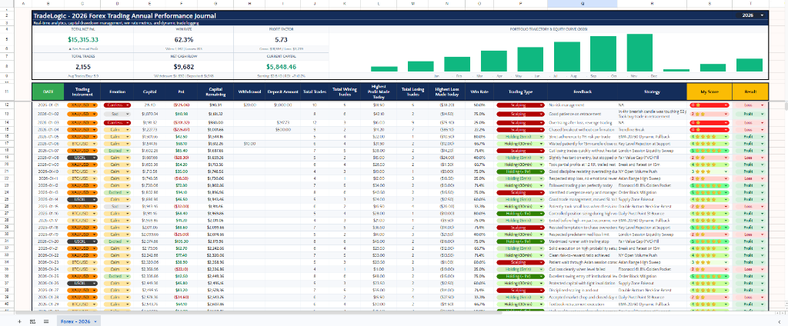Click the Strategy header cell
The image size is (788, 326).
point(652,91)
